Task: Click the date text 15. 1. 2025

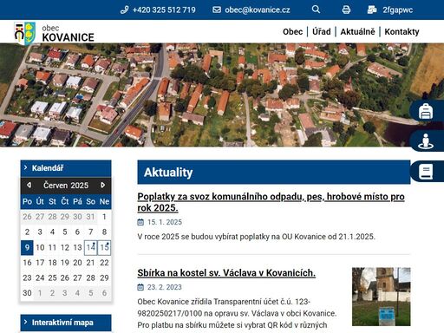Action: 165,222
